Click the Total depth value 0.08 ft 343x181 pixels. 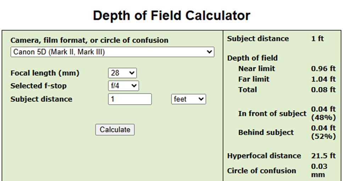(323, 90)
